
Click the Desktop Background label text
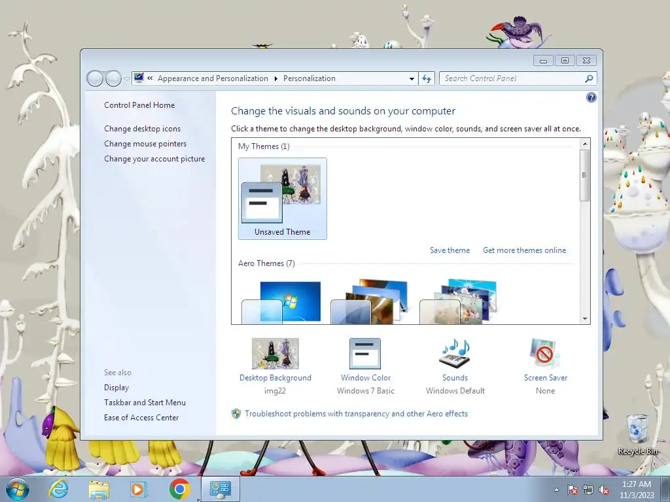[x=275, y=377]
